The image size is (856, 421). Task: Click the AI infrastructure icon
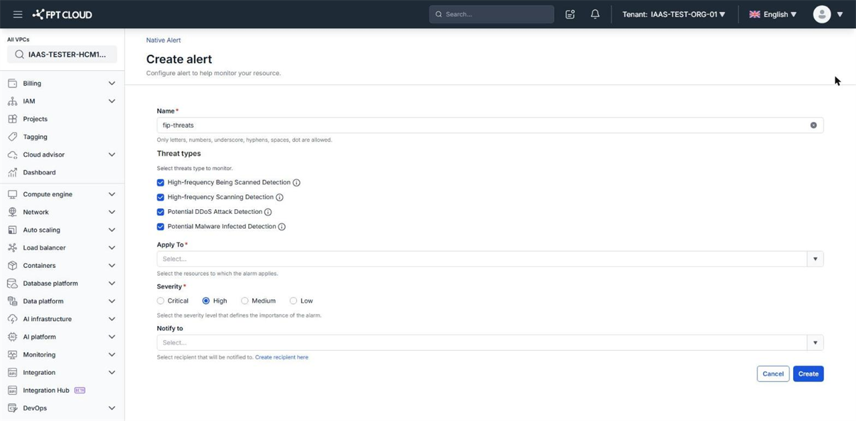12,319
